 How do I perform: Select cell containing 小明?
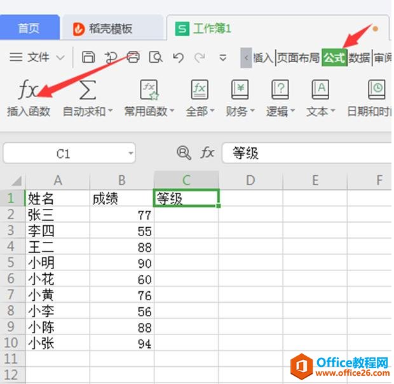(58, 263)
